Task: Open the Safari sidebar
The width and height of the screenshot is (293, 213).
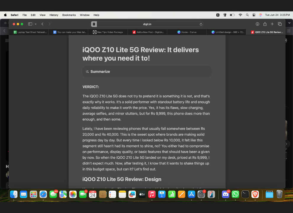Action: coord(30,24)
